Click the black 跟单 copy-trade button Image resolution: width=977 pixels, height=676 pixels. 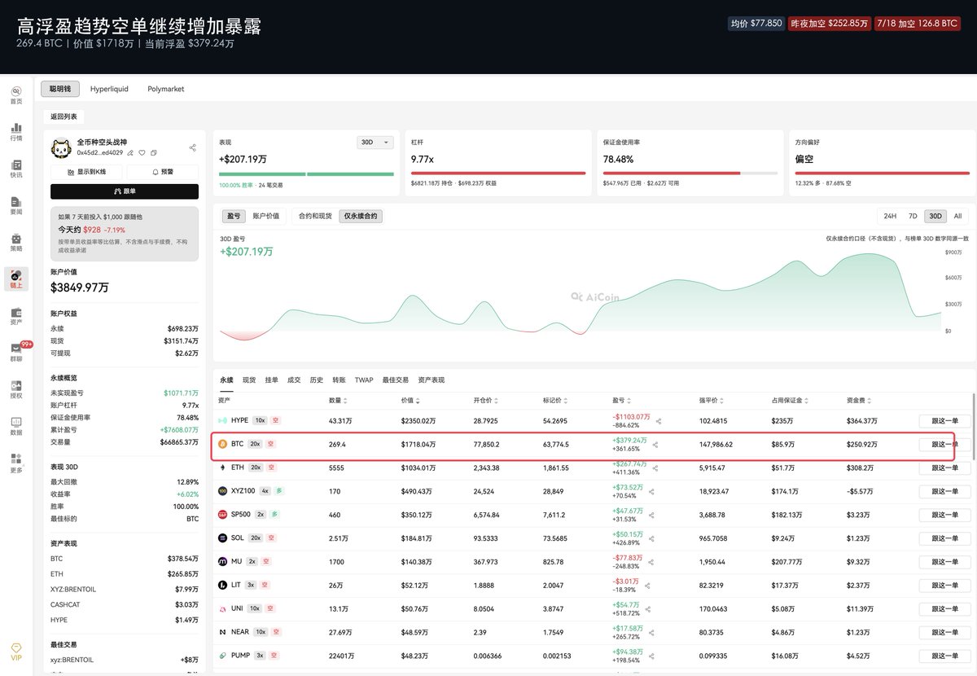click(125, 191)
